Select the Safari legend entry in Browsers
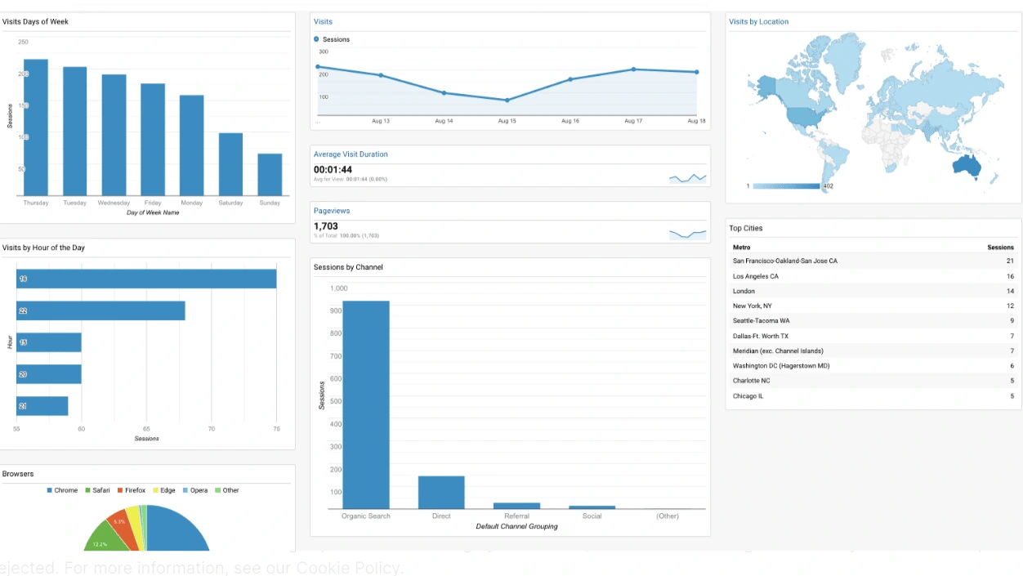 point(97,490)
